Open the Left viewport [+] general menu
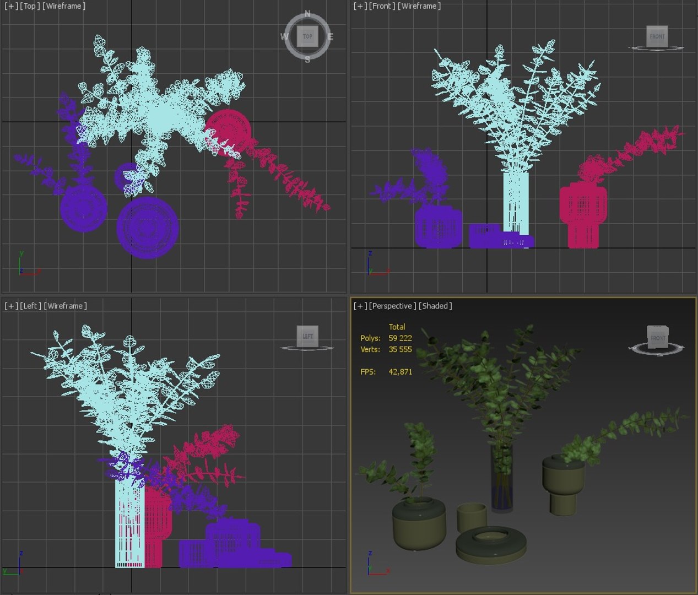 click(x=11, y=306)
